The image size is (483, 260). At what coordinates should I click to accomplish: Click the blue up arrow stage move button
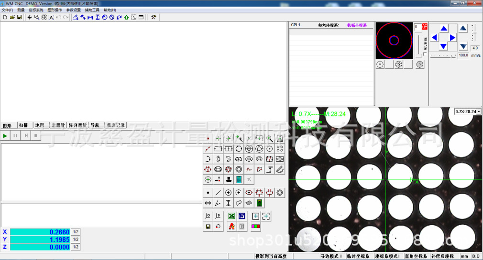443,29
